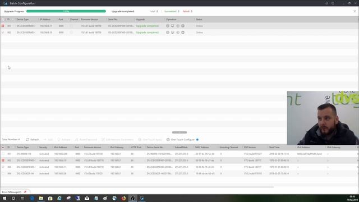Toggle checkbox for device at 192.168.0.11
359x202 pixels.
(3, 167)
